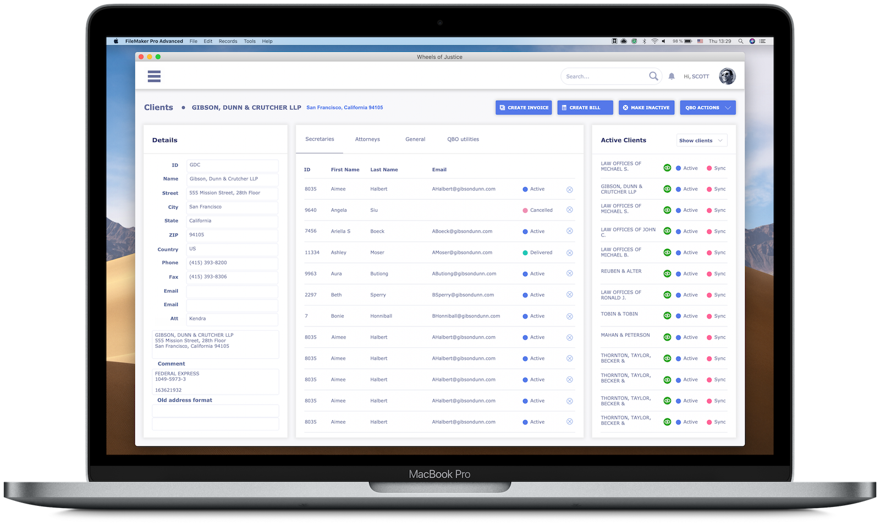Click the ZIP field 94105
The height and width of the screenshot is (524, 880).
232,235
